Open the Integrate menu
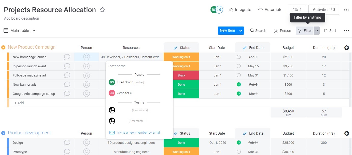 click(x=240, y=10)
